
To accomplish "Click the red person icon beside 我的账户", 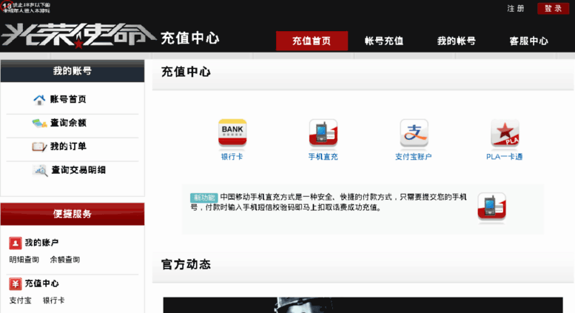I will click(x=16, y=243).
